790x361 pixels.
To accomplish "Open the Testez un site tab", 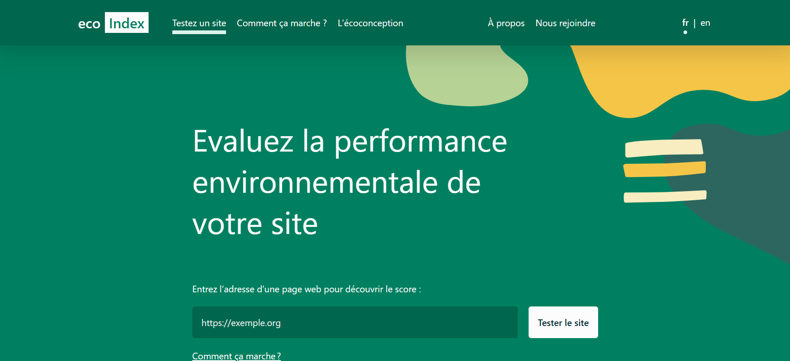I will click(x=199, y=23).
